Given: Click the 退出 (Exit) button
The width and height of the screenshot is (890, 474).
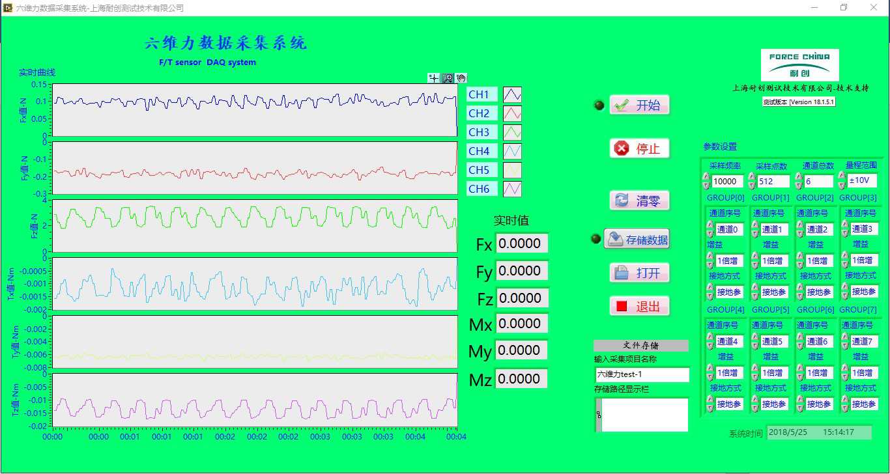Looking at the screenshot, I should [x=639, y=306].
